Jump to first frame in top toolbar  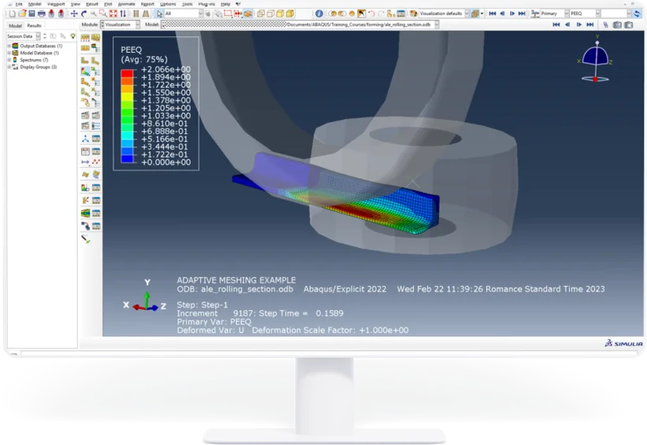pos(493,13)
